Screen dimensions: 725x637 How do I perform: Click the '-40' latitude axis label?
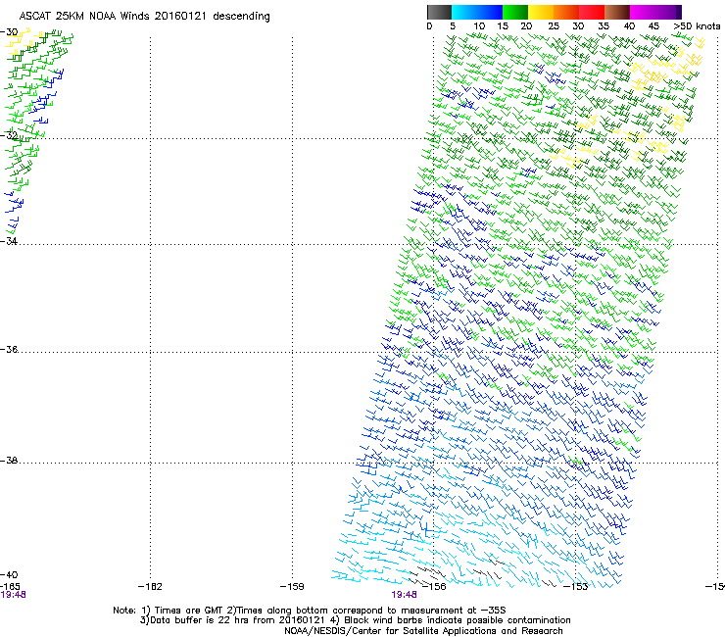[9, 574]
